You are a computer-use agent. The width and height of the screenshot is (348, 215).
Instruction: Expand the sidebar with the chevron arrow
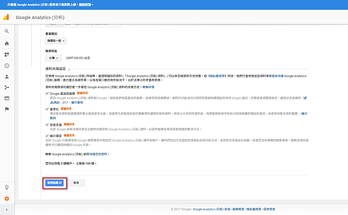pos(6,210)
